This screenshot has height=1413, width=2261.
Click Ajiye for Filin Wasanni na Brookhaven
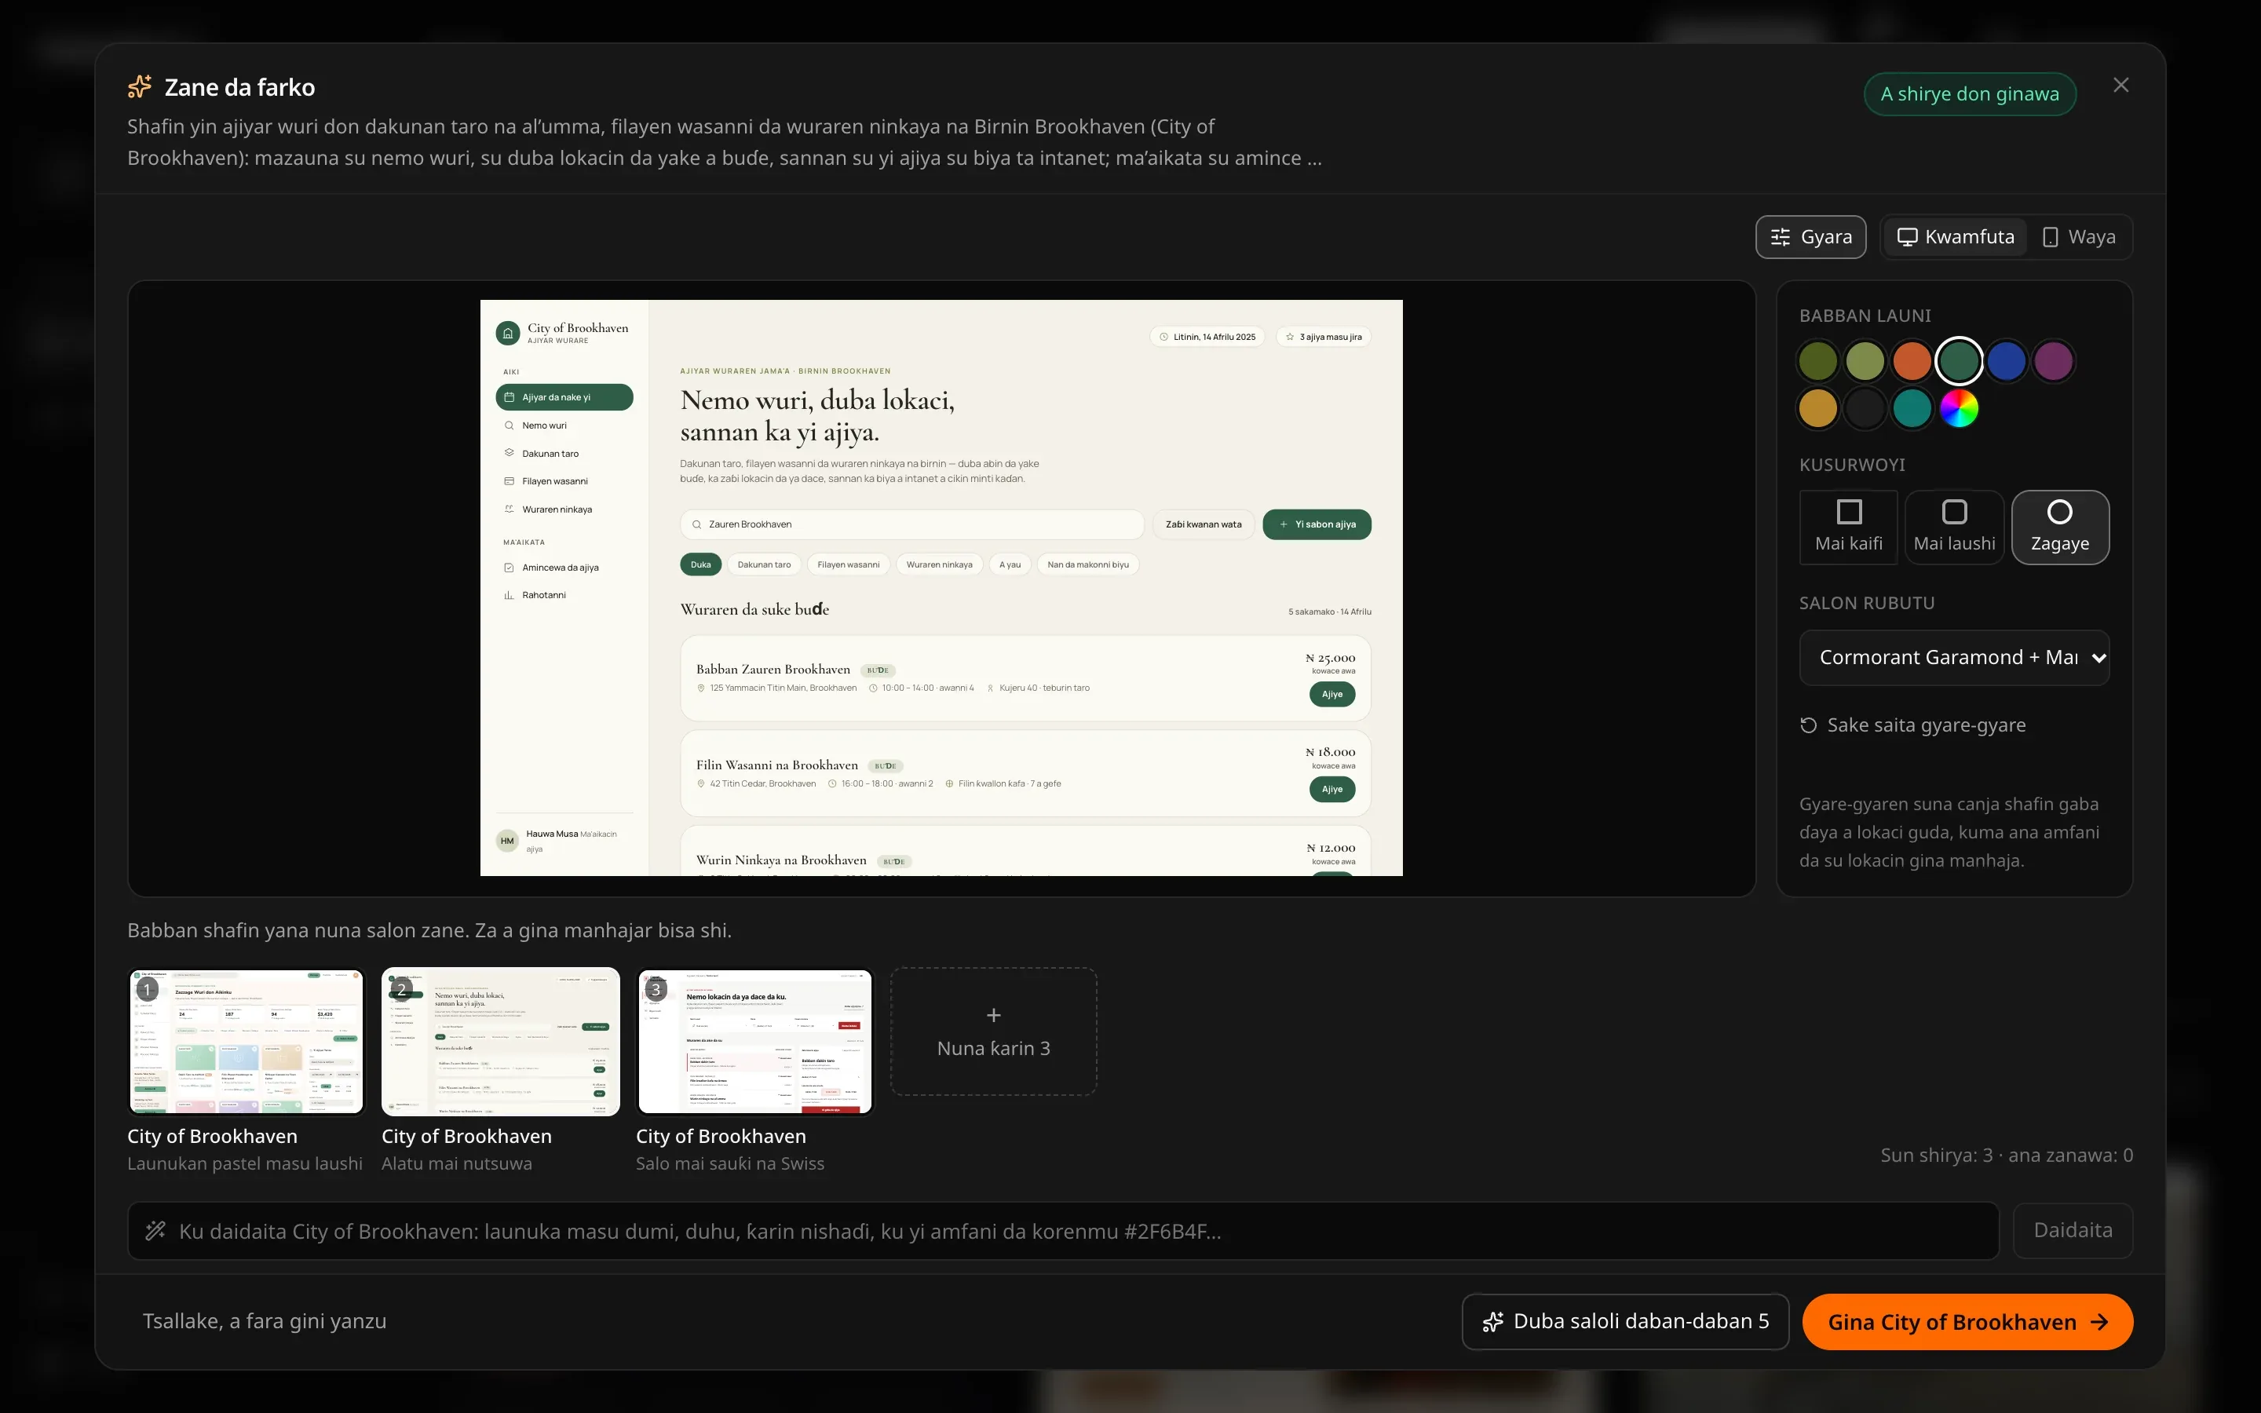(1332, 790)
